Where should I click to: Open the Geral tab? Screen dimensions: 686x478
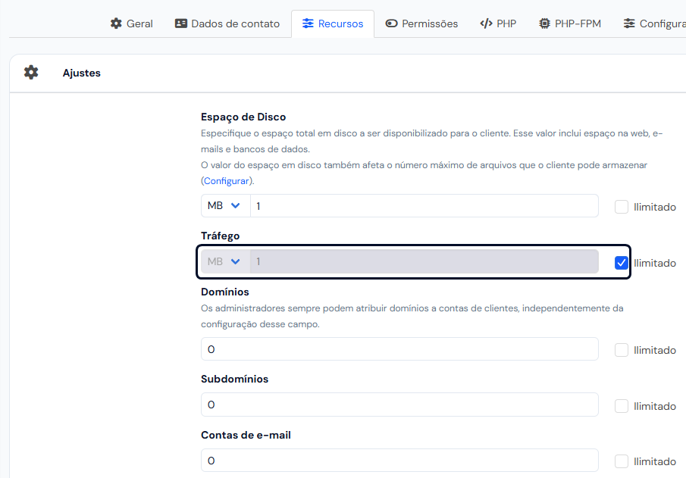point(132,23)
